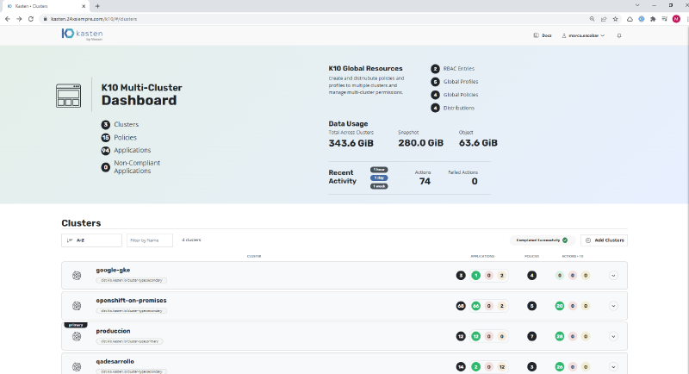Bookmark page with the star icon
This screenshot has width=689, height=374.
(x=615, y=19)
